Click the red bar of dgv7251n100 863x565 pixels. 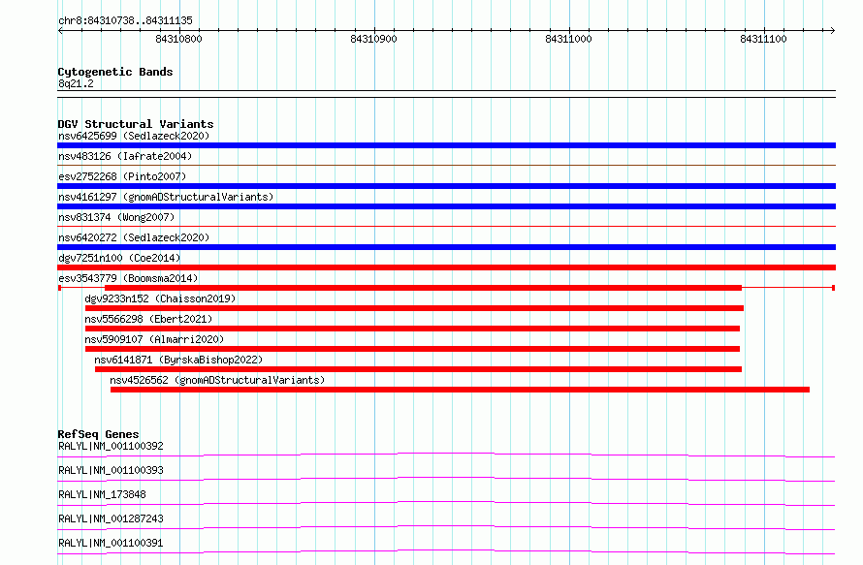click(x=446, y=267)
